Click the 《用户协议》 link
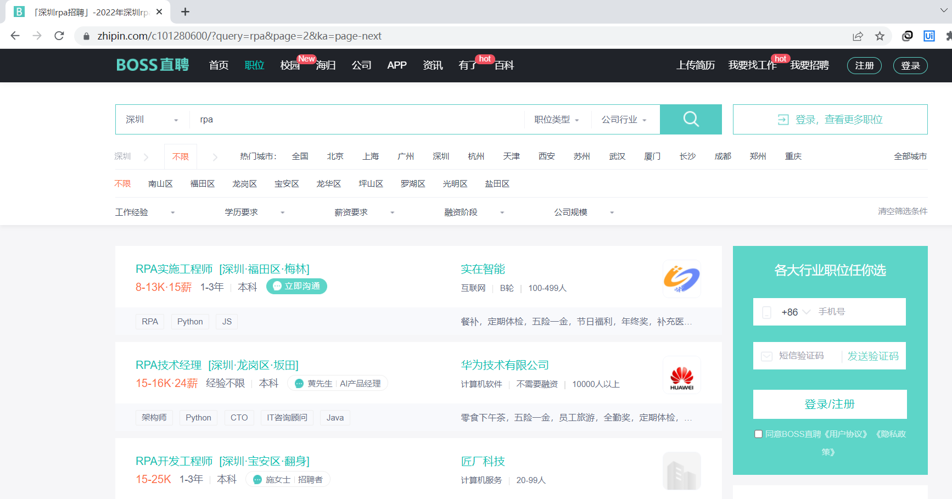952x499 pixels. [845, 434]
